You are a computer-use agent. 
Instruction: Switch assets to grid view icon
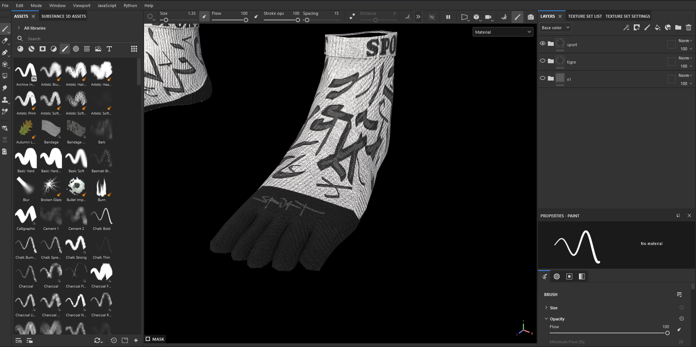134,49
